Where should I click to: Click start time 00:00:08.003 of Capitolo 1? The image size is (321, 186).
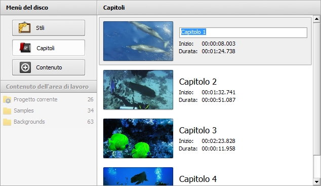click(218, 44)
